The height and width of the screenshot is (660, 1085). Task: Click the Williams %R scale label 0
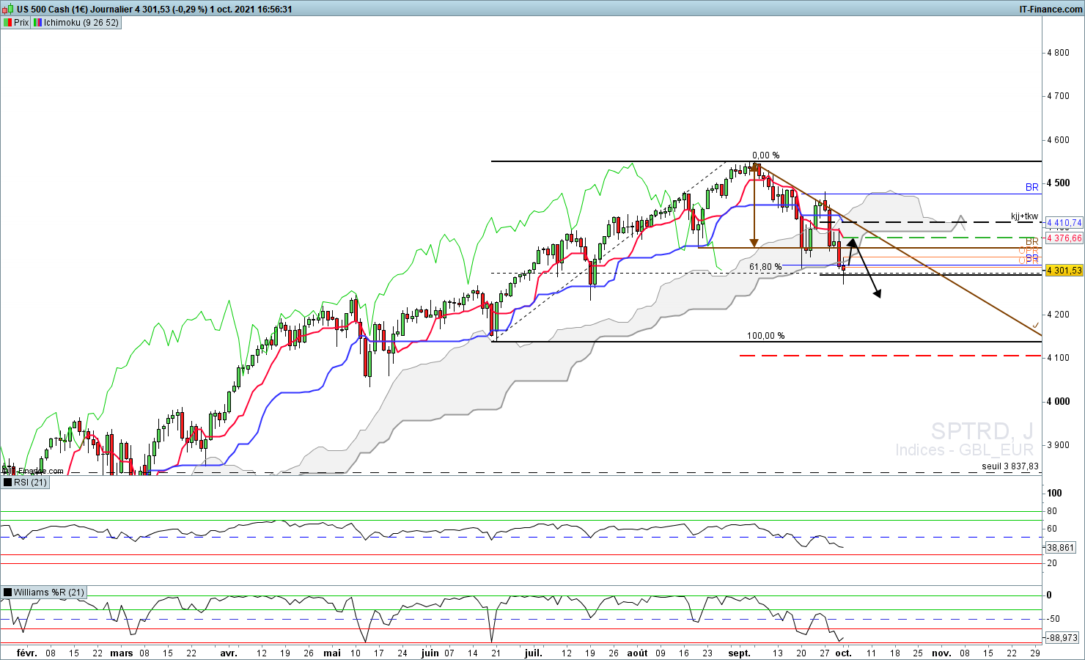1050,595
